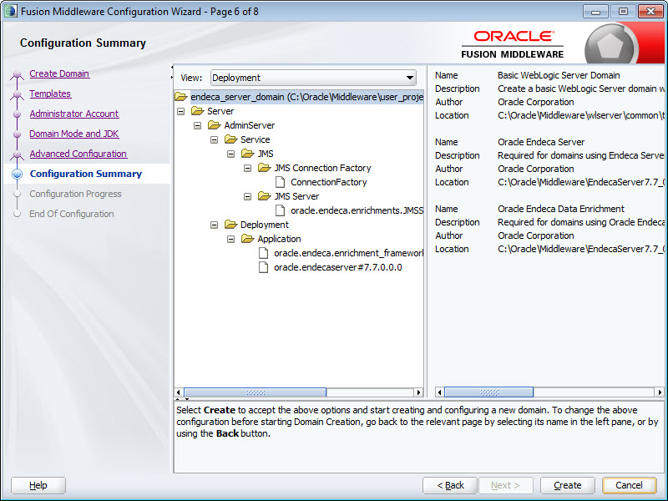Click the details pane horizontal scrollbar thumb
Viewport: 668px width, 501px height.
[488, 392]
